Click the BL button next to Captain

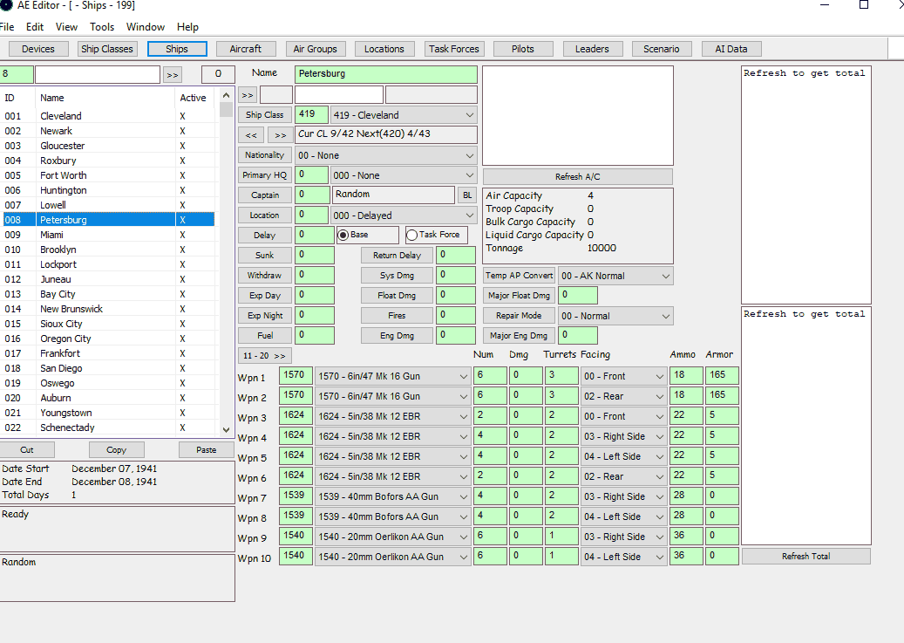point(467,195)
